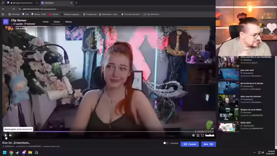Reload the page with the refresh icon
The height and width of the screenshot is (156, 277).
[13, 9]
